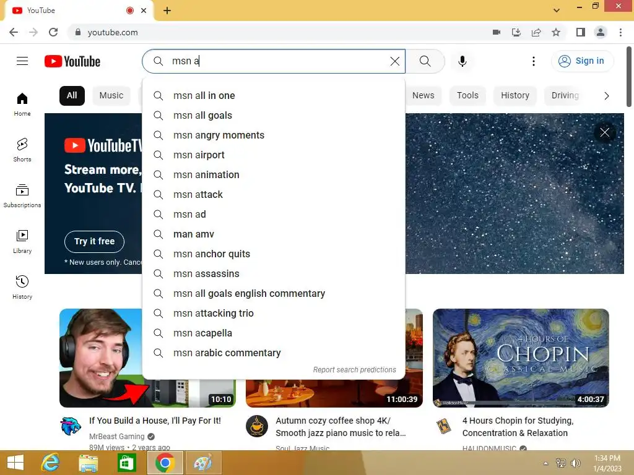Choose suggestion 'msn arabic commentary'
This screenshot has height=475, width=634.
point(274,353)
